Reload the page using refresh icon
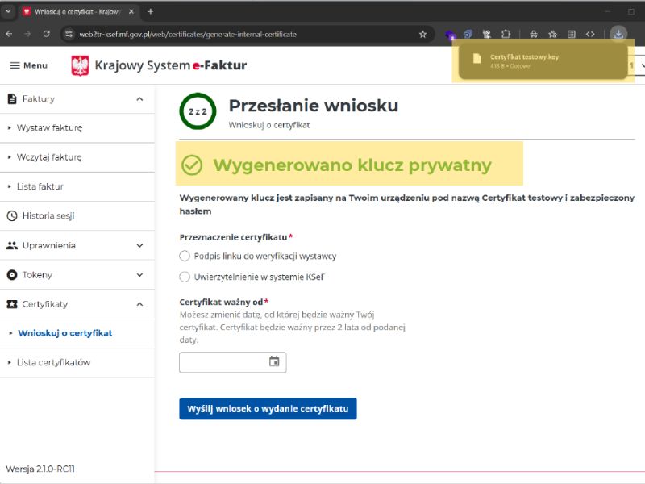Image resolution: width=645 pixels, height=484 pixels. [47, 35]
